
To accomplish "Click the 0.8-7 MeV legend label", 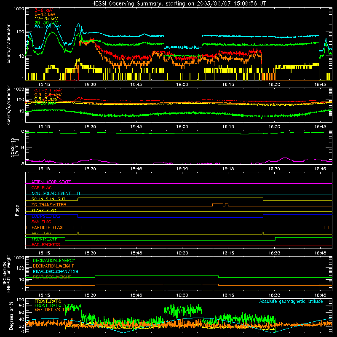I will point(46,99).
